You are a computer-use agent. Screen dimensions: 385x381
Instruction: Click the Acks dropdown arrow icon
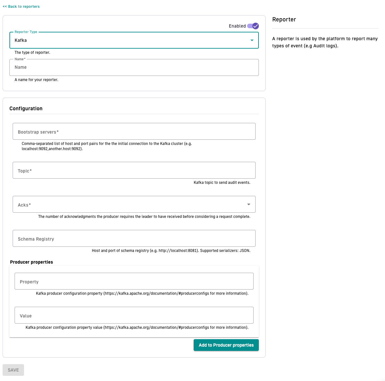click(x=249, y=205)
